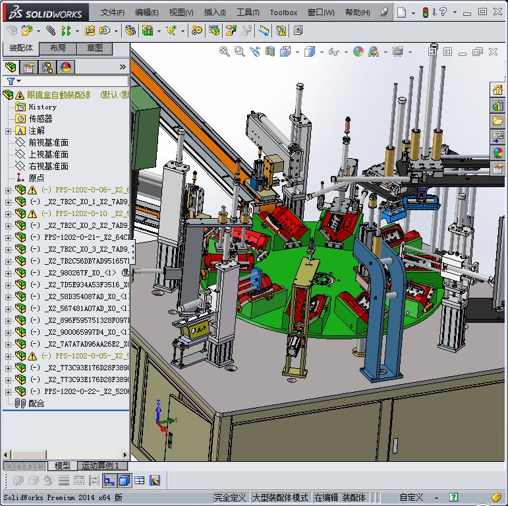Screen dimensions: 508x506
Task: Select the Move Component tool
Action: pos(105,31)
